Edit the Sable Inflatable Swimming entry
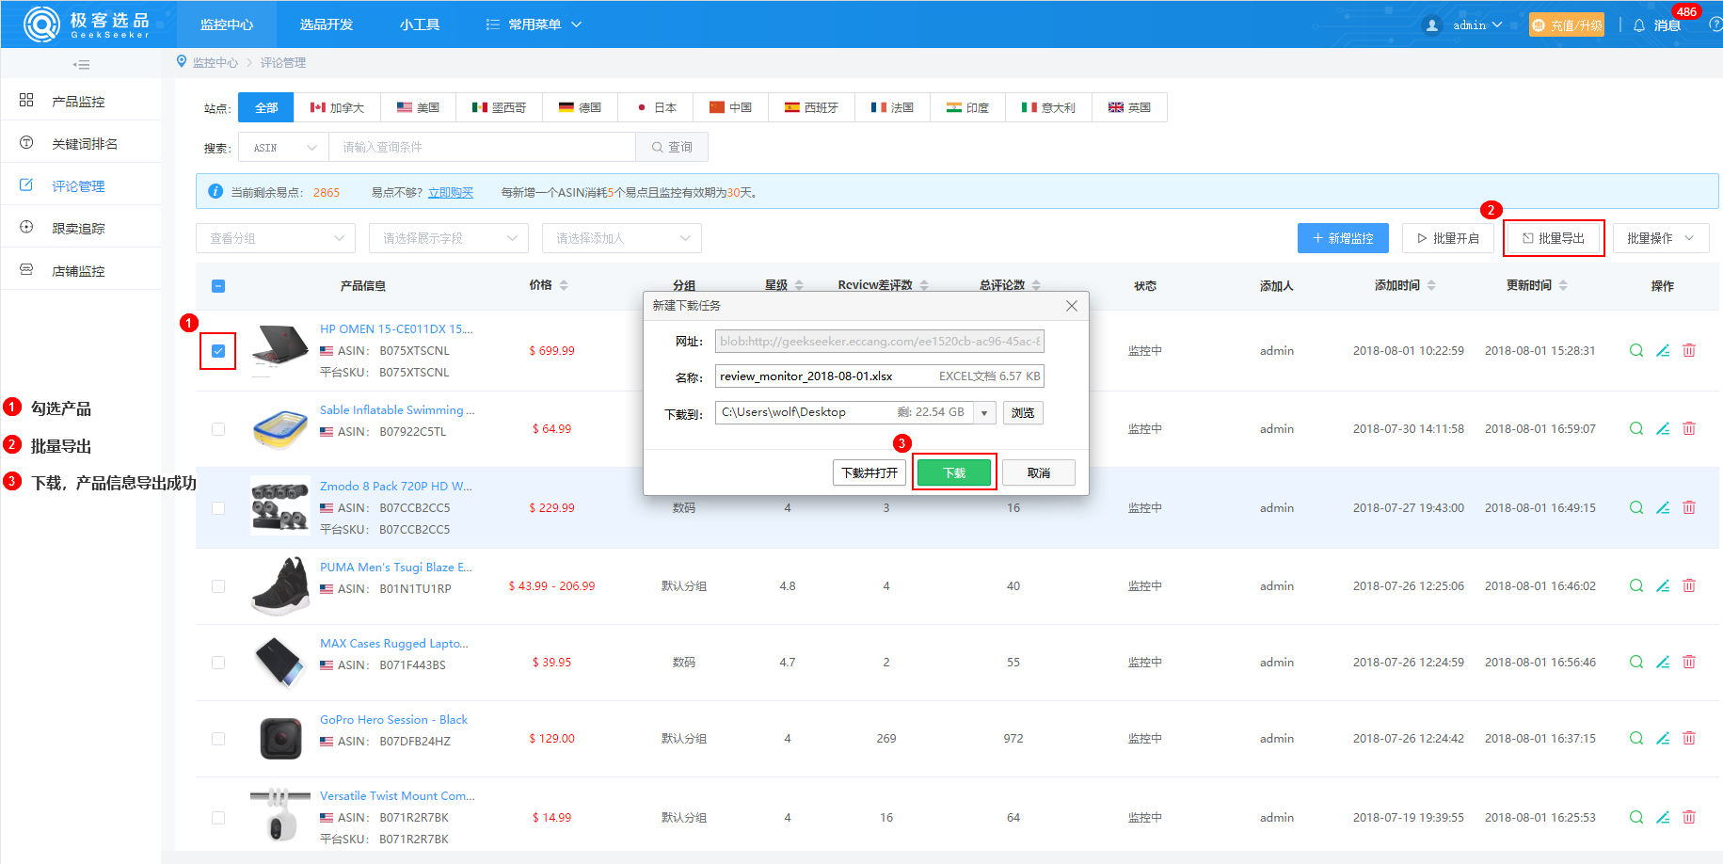 1663,428
